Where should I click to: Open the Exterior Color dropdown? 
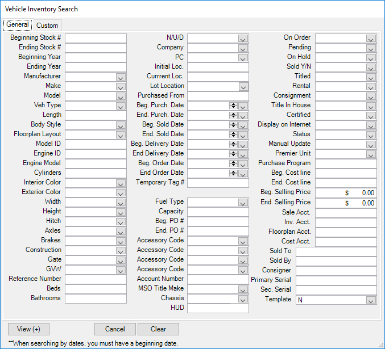[121, 193]
